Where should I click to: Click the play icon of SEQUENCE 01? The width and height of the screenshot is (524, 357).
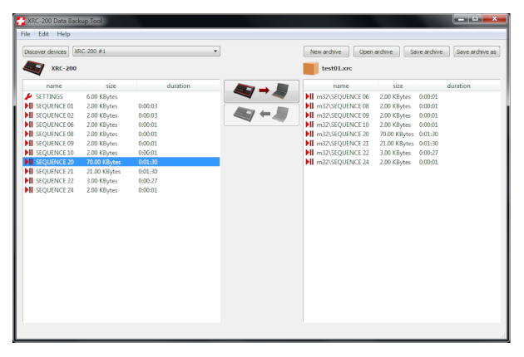click(28, 106)
